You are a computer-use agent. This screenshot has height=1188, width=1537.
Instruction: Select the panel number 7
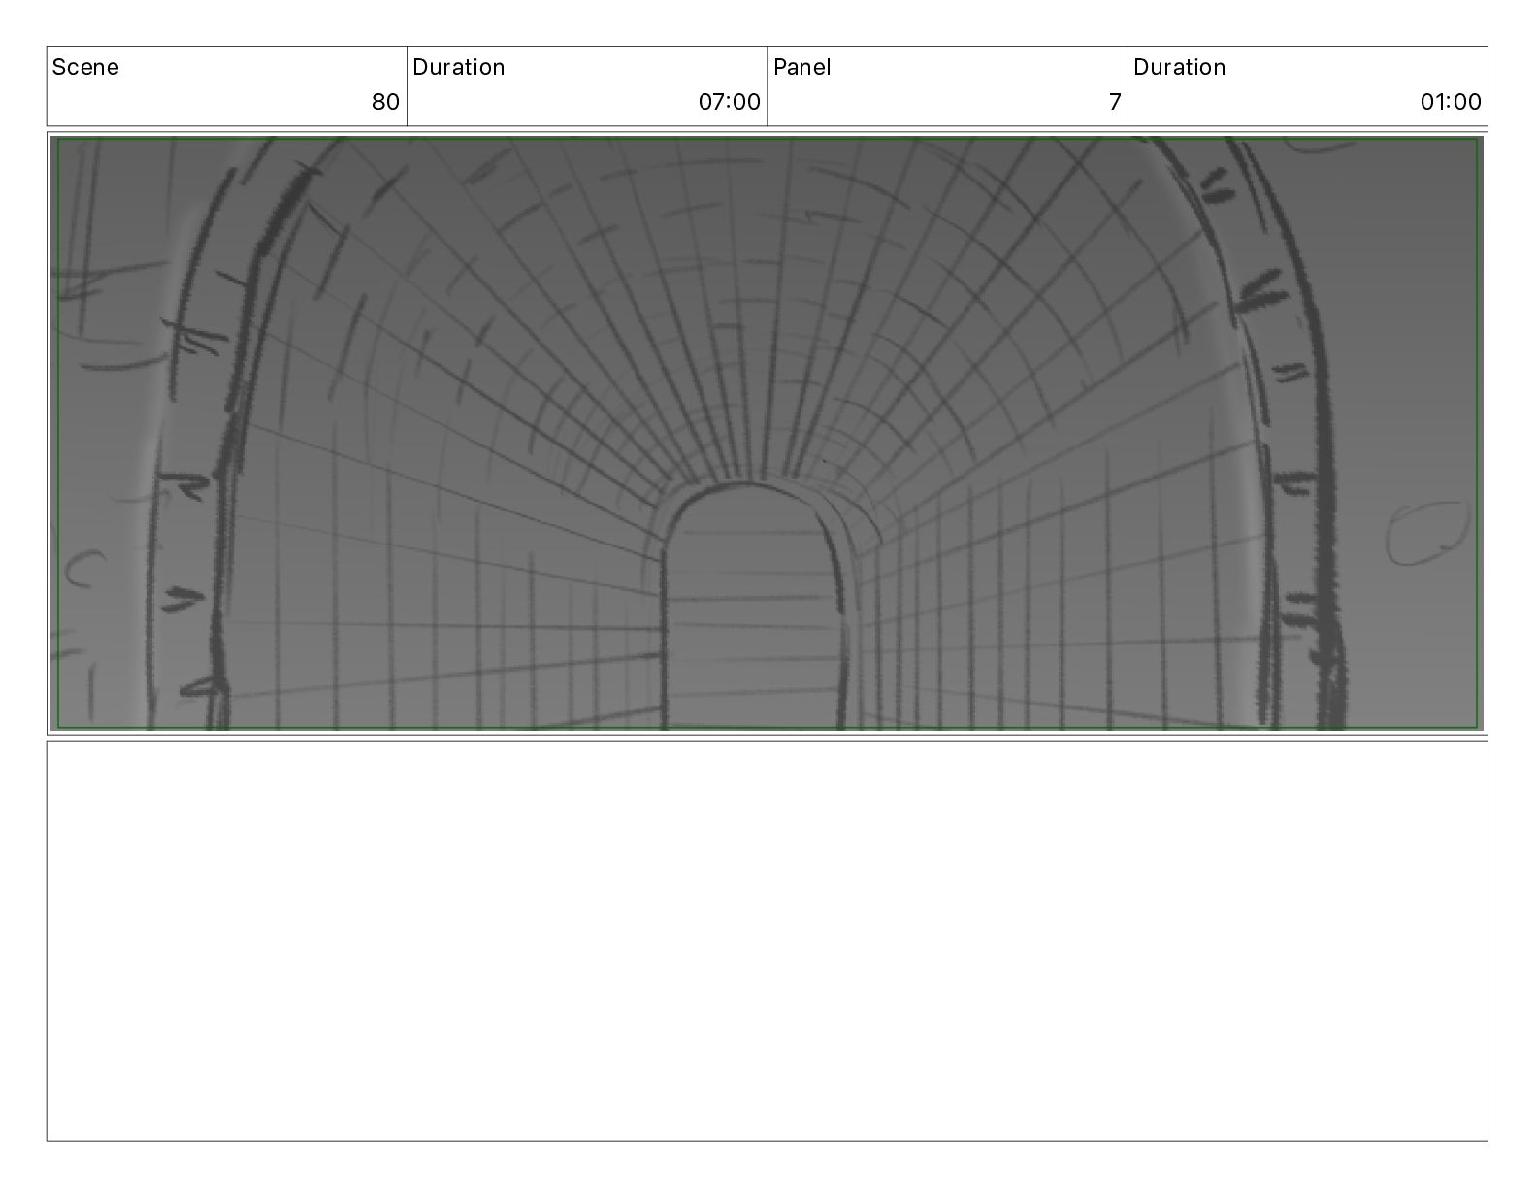(1115, 102)
